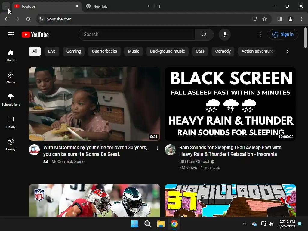Open Shorts from the sidebar
308x231 pixels.
tap(11, 78)
